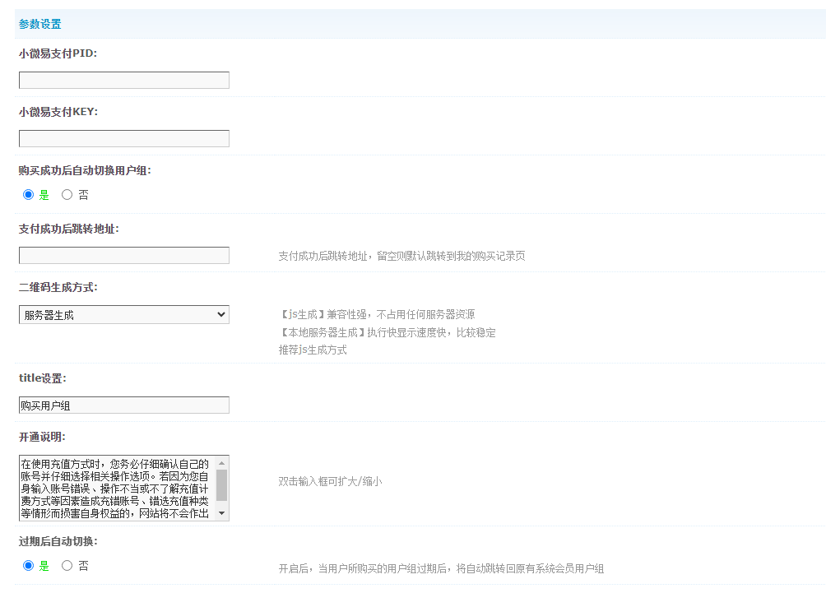Click the 小微易支付PID label
The image size is (826, 593).
tap(58, 53)
